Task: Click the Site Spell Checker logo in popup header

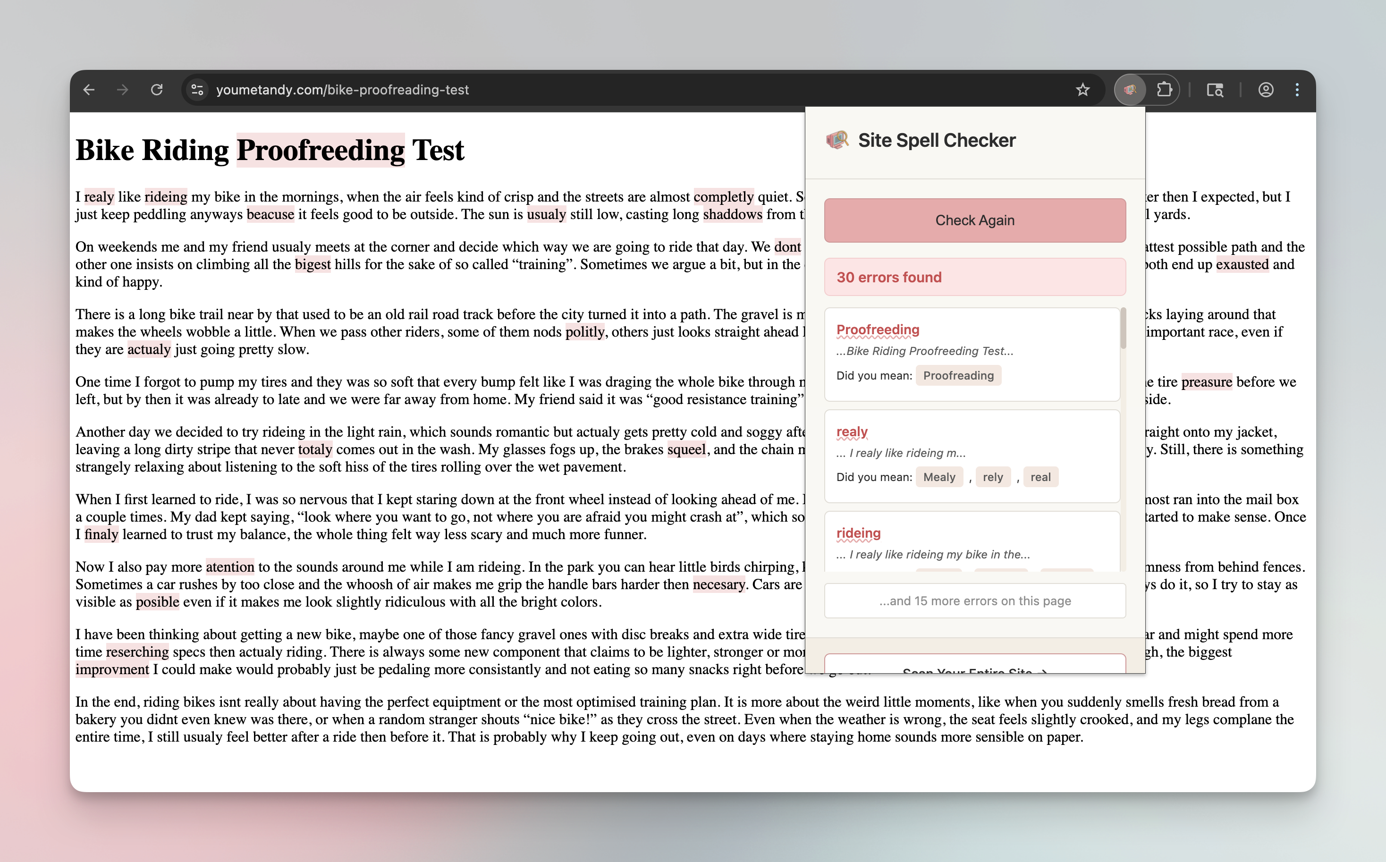Action: (837, 138)
